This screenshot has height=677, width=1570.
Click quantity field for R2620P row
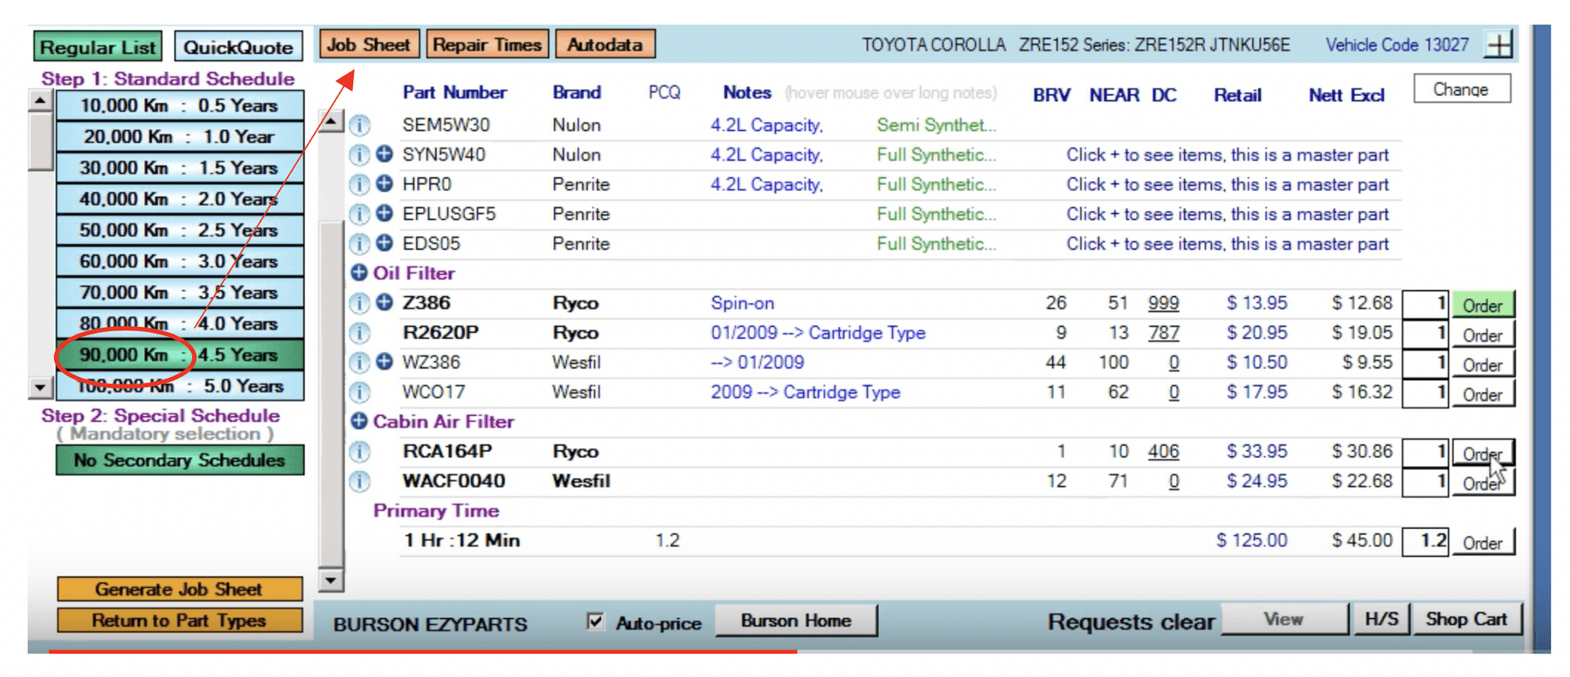click(x=1426, y=334)
